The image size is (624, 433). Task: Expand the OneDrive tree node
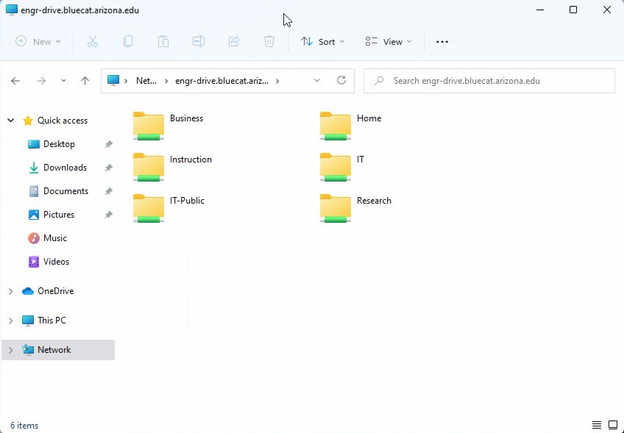click(x=11, y=291)
